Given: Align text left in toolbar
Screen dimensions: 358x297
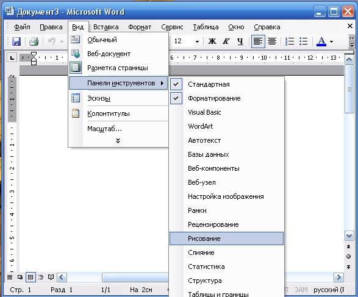Looking at the screenshot, I should coord(258,41).
